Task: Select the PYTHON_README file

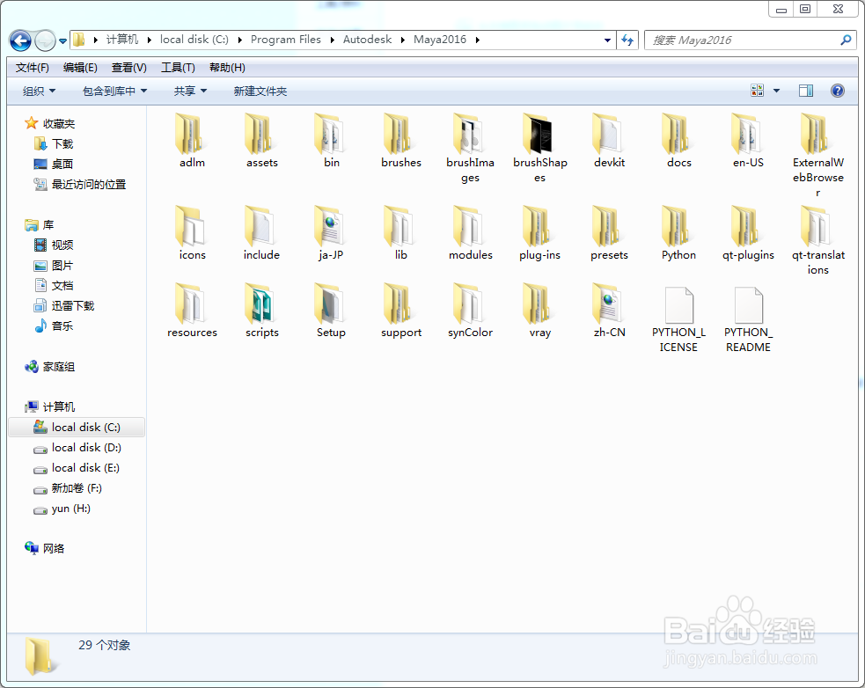Action: [x=748, y=318]
